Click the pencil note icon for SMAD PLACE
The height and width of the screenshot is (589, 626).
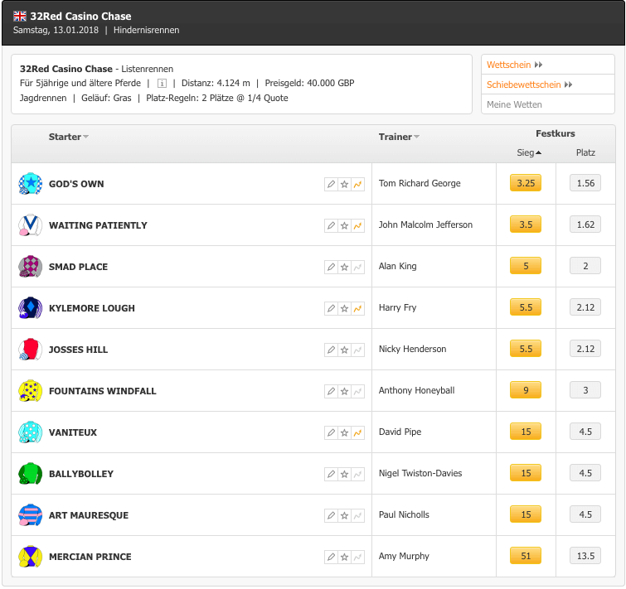[x=331, y=268]
